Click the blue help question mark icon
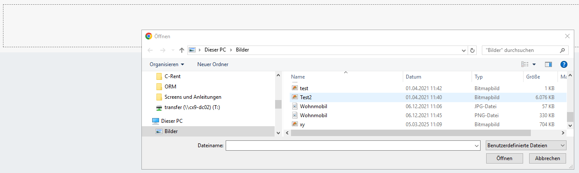 click(x=564, y=64)
